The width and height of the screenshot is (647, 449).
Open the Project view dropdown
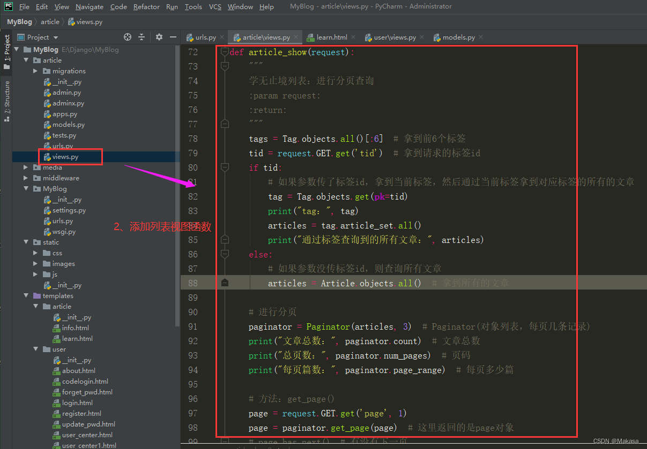tap(56, 37)
